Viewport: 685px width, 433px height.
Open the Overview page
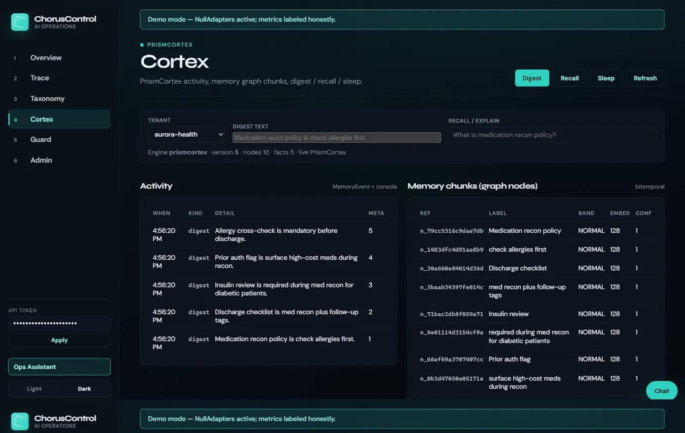tap(59, 58)
